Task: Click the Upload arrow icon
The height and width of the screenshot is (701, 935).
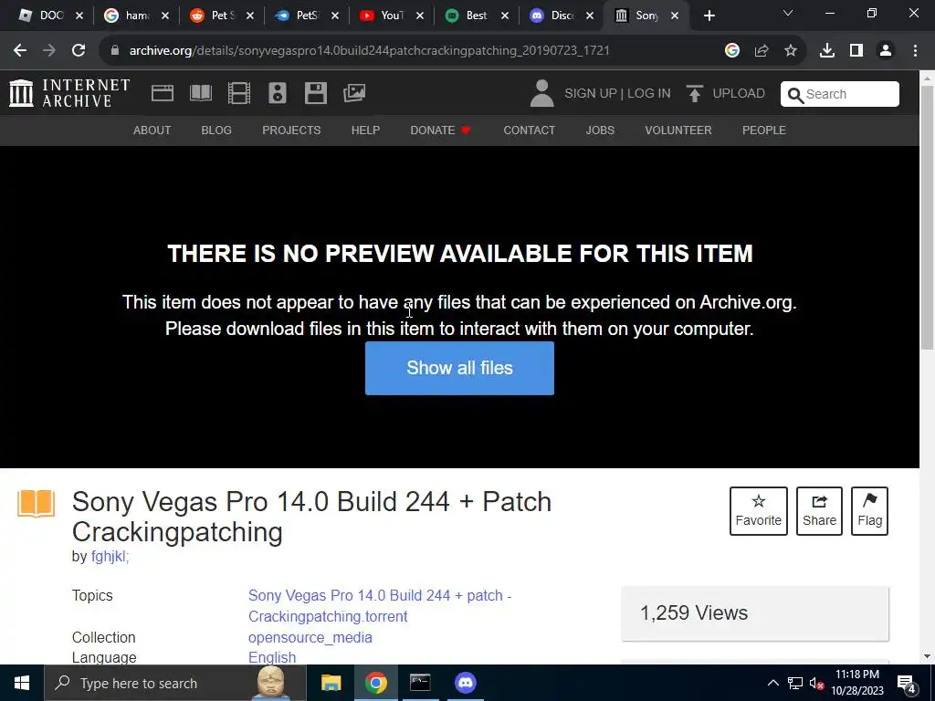Action: (694, 94)
